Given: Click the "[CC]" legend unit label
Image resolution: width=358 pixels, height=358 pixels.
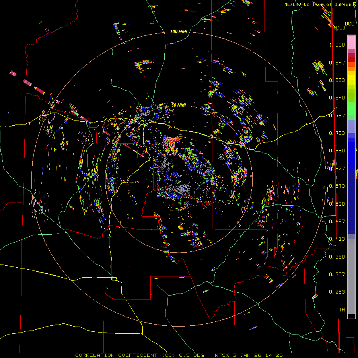Looking at the screenshot, I should [x=340, y=27].
